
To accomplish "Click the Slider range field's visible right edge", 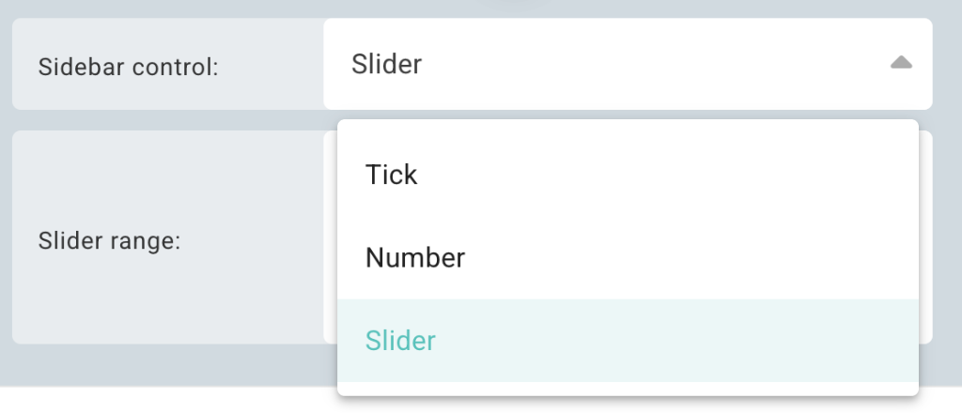I will coord(925,237).
